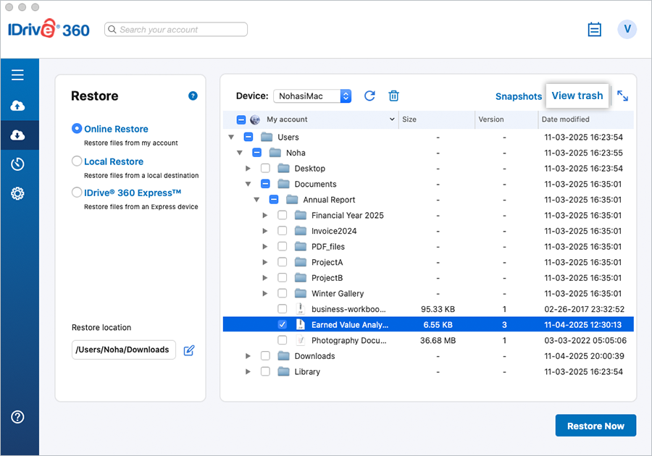
Task: Click the trash delete icon beside refresh
Action: pyautogui.click(x=393, y=96)
